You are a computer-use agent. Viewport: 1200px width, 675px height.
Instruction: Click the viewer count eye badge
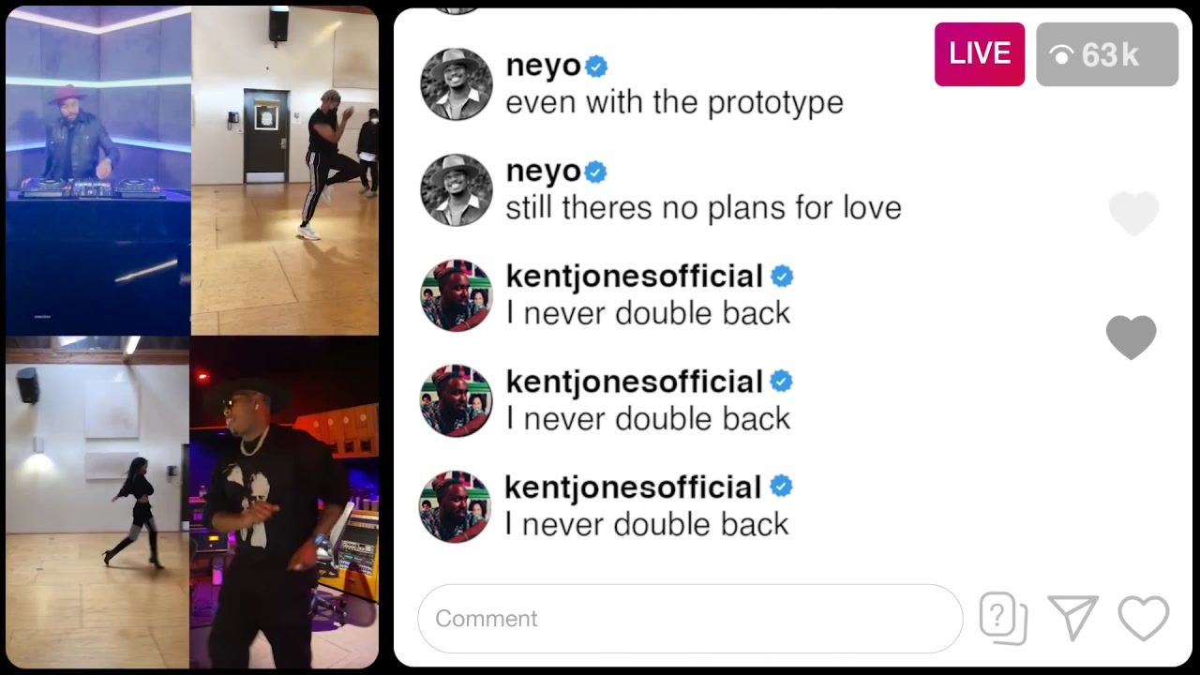click(1107, 54)
